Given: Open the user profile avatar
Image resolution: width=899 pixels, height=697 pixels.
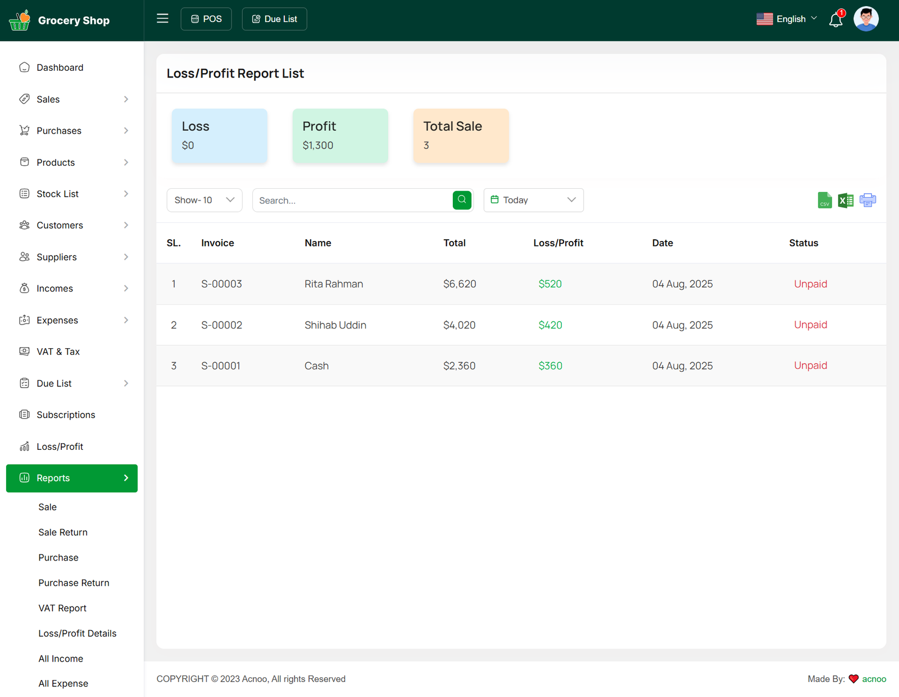Looking at the screenshot, I should point(866,19).
